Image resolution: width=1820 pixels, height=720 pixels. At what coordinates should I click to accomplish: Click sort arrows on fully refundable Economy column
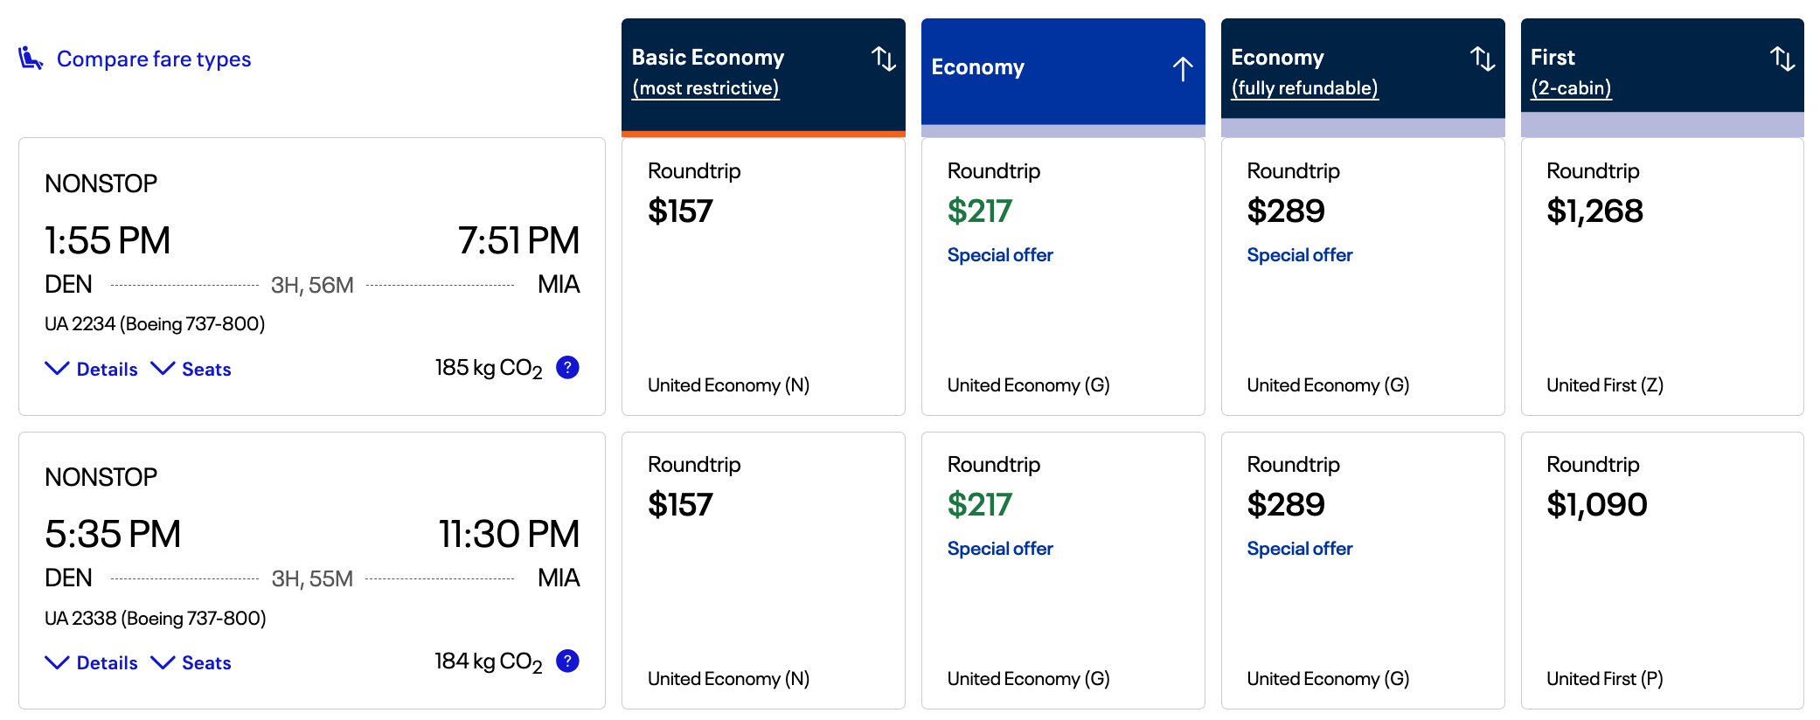pyautogui.click(x=1483, y=59)
